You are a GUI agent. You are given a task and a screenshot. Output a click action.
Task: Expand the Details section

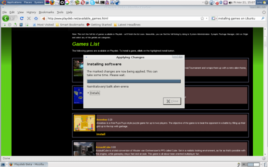tap(94, 93)
